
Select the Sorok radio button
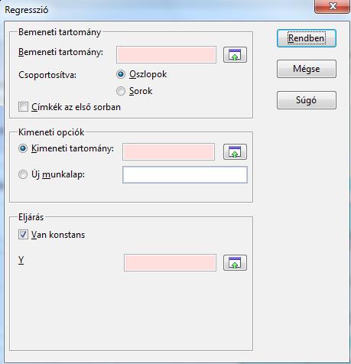121,91
